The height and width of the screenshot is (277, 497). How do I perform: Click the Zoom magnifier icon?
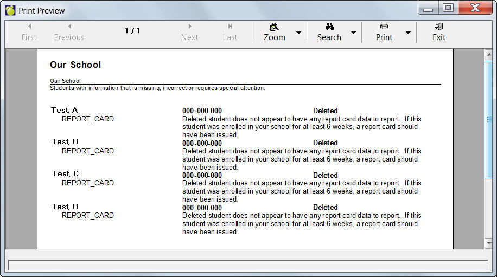click(274, 27)
